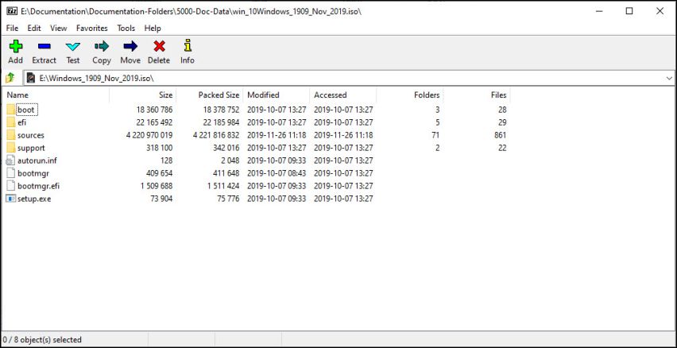Run the Test archive tool
The image size is (677, 348).
coord(73,46)
